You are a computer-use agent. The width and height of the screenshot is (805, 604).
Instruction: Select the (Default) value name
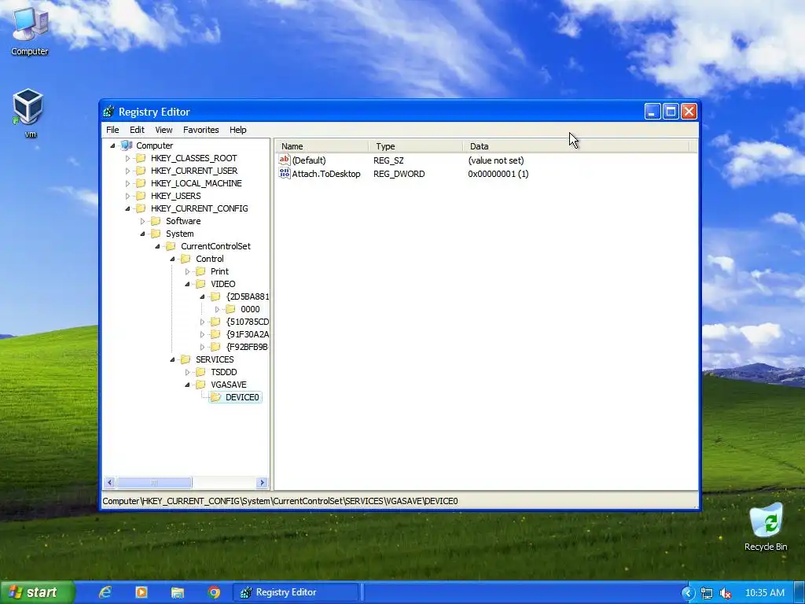click(x=308, y=160)
